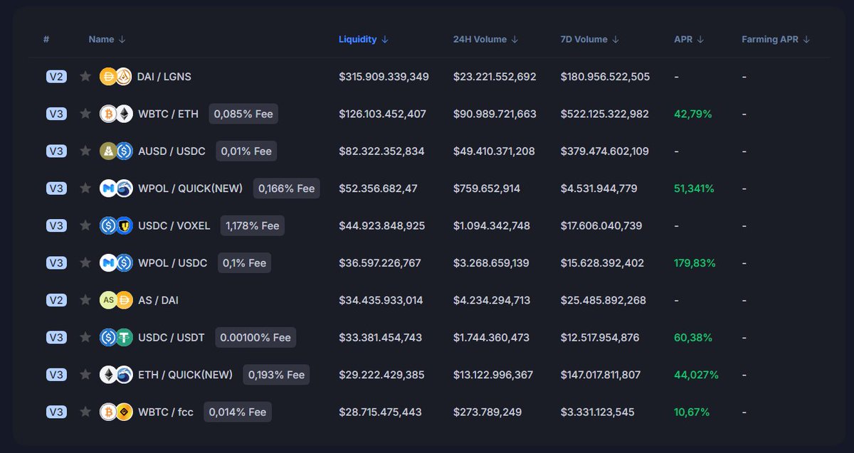Screen dimensions: 854x453
Task: Sort pools by Liquidity column
Action: pyautogui.click(x=364, y=39)
